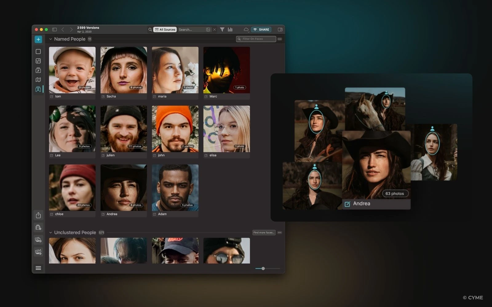Click the edit name icon for chloe
The width and height of the screenshot is (492, 307).
(x=52, y=214)
